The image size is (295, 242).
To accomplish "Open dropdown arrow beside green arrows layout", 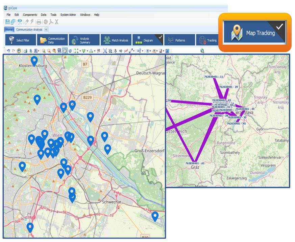I will click(x=80, y=51).
